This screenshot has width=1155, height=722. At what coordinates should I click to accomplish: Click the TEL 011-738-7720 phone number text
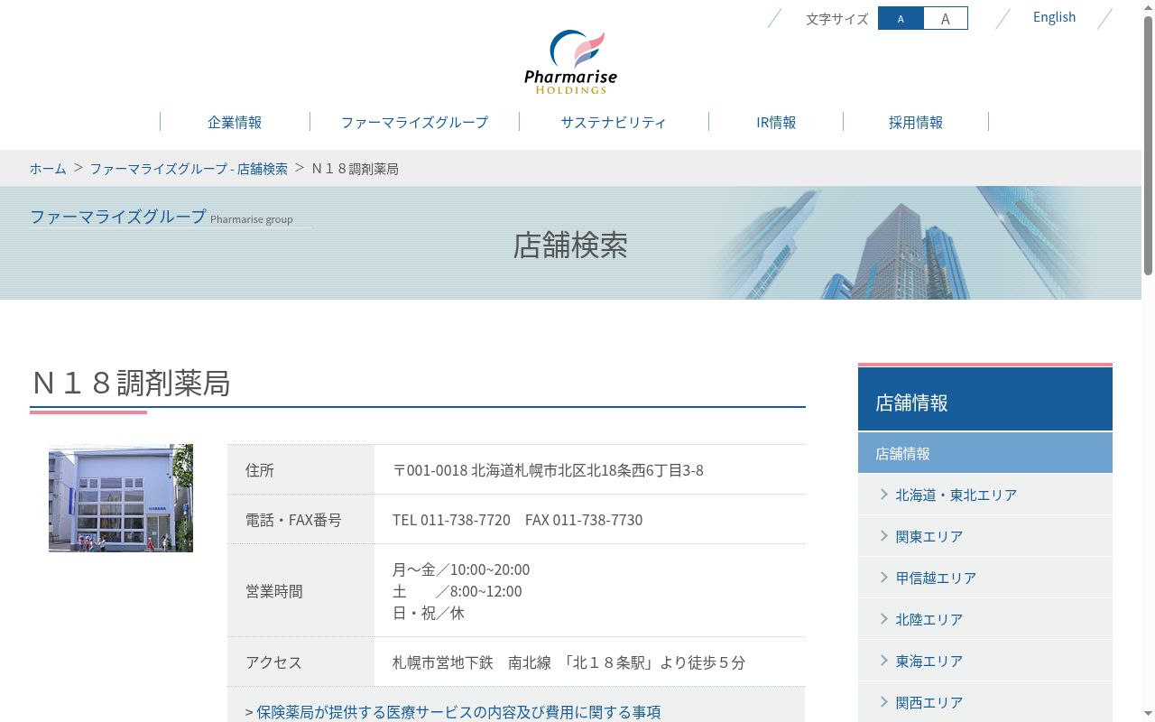pyautogui.click(x=451, y=520)
